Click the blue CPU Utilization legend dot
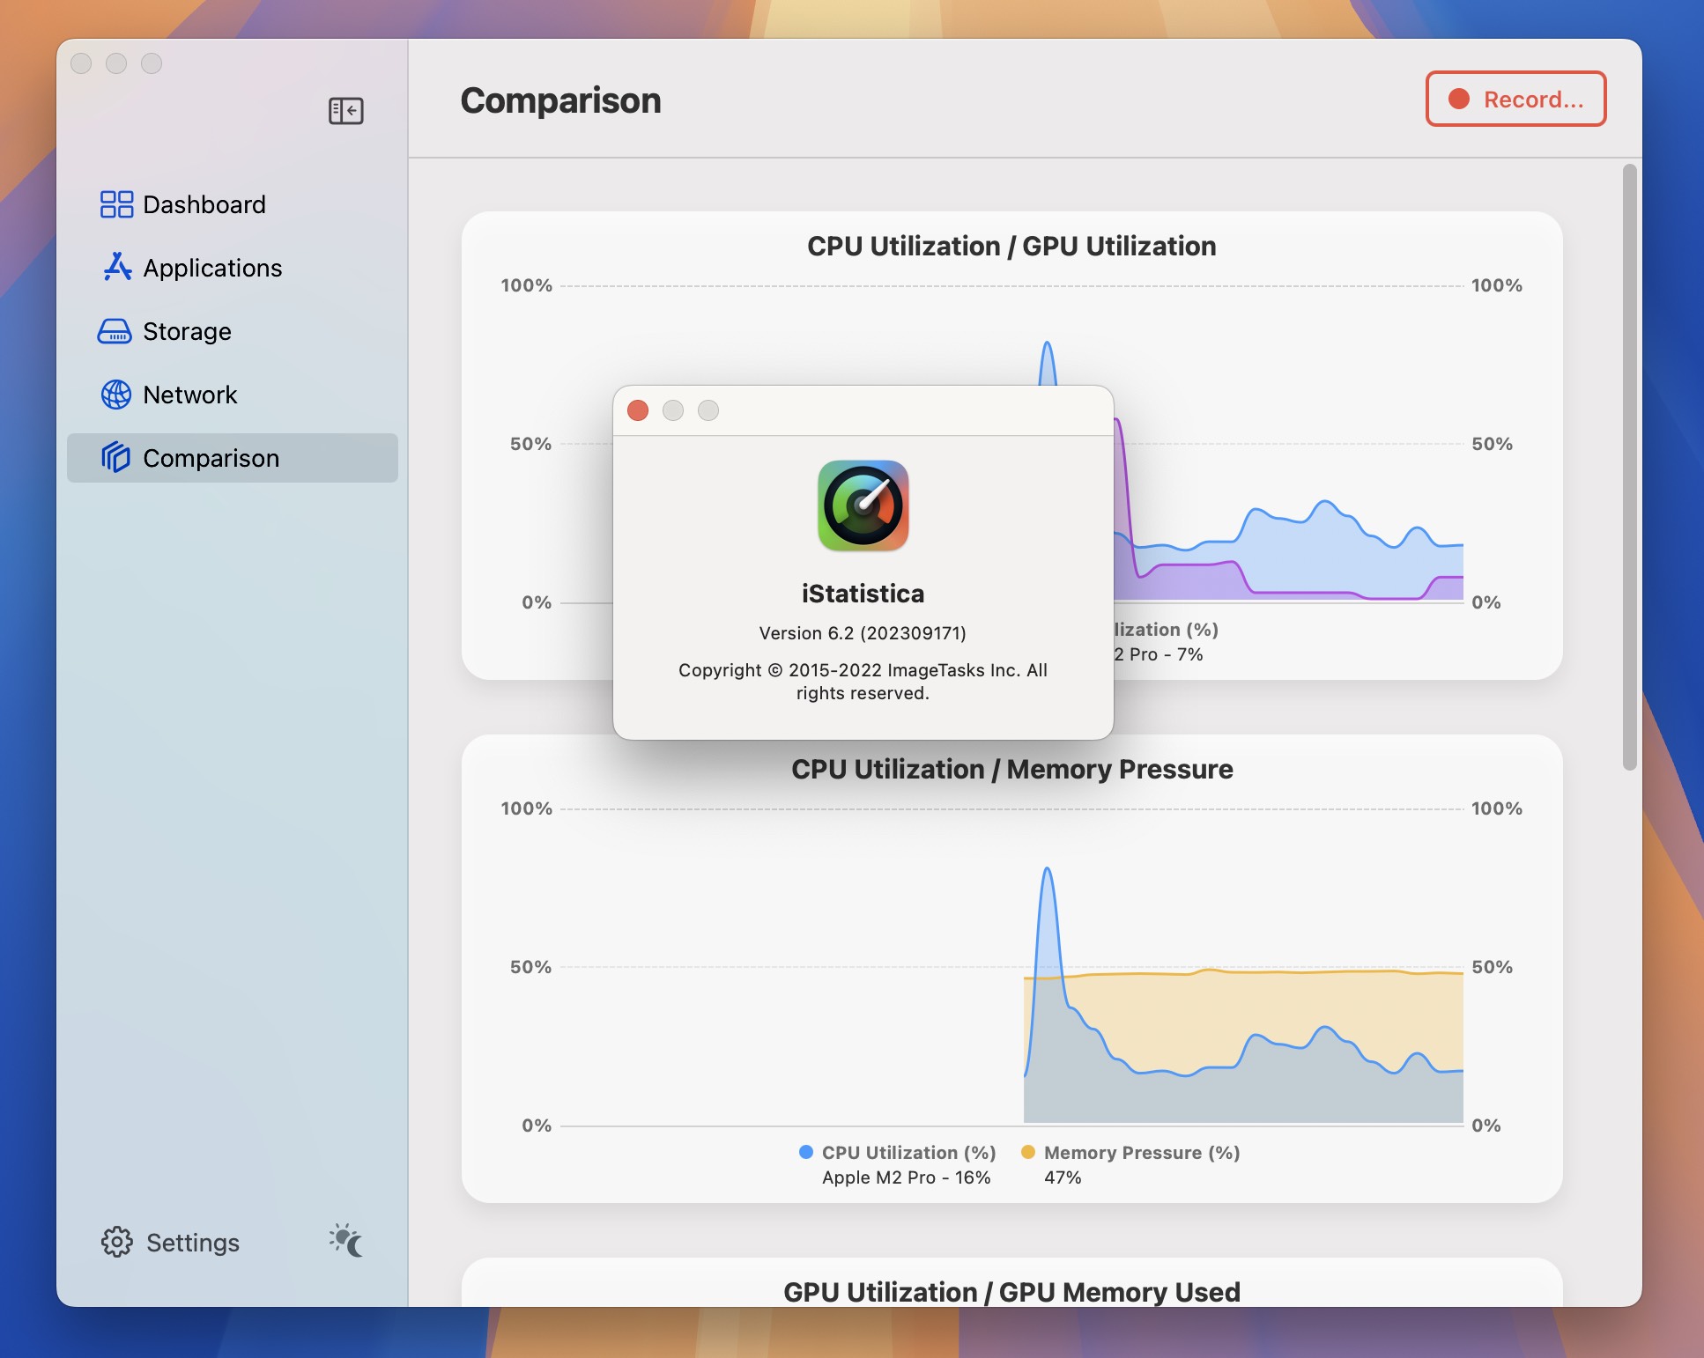This screenshot has height=1358, width=1704. coord(805,1152)
